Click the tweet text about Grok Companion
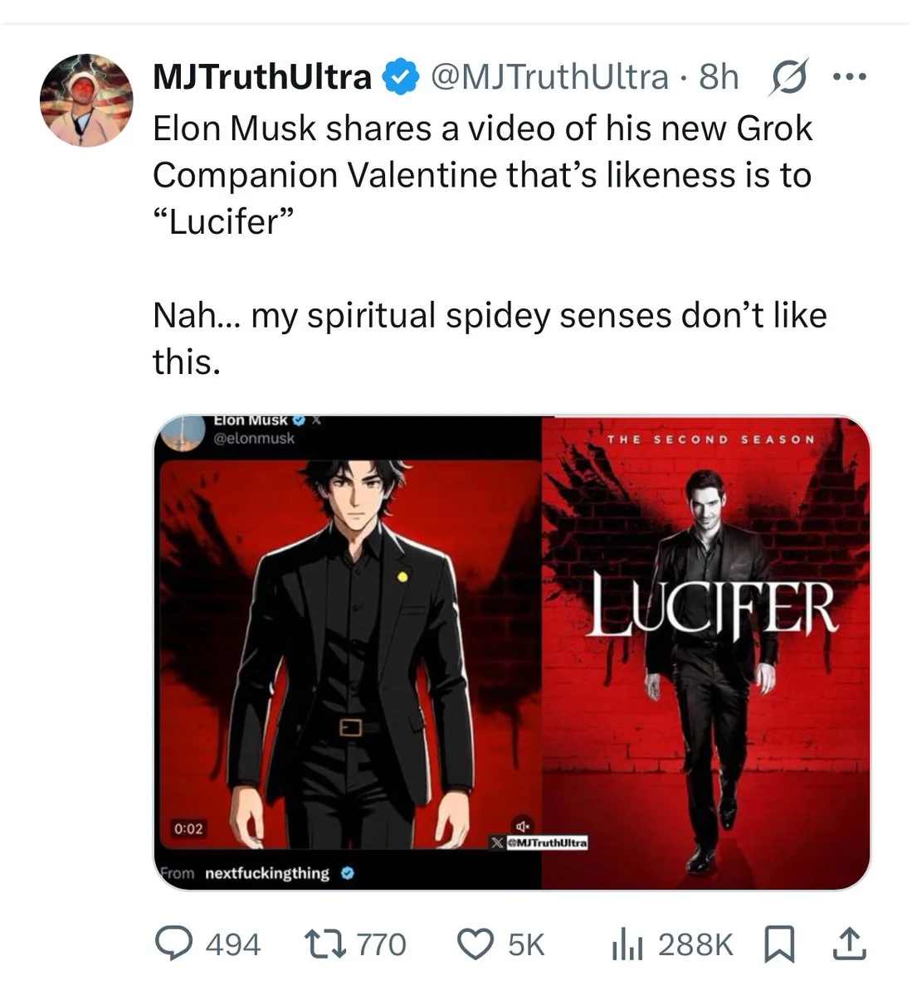Screen dimensions: 912x995 481,175
